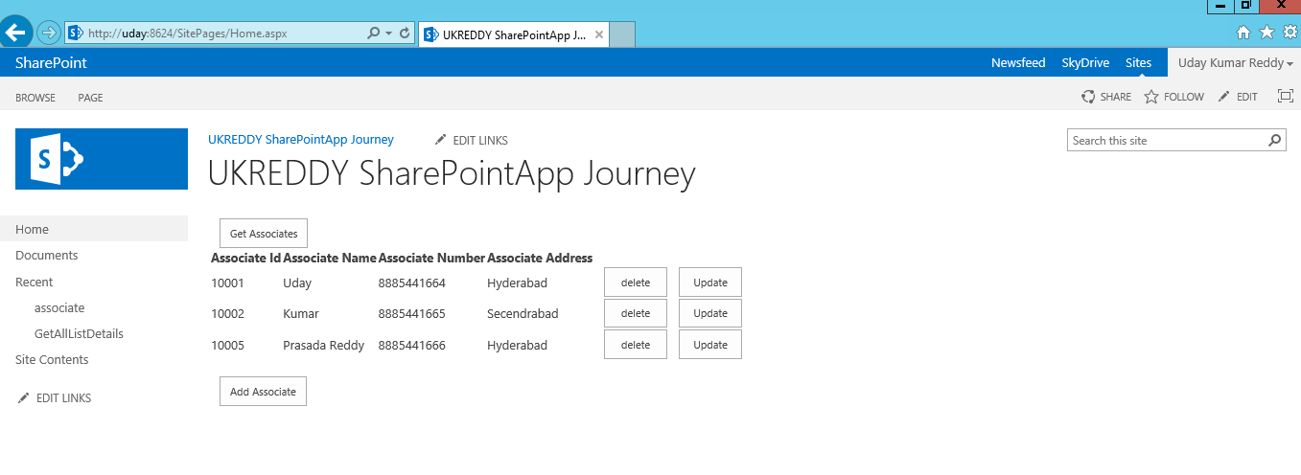
Task: Click the browser Forward arrow button
Action: click(x=49, y=33)
